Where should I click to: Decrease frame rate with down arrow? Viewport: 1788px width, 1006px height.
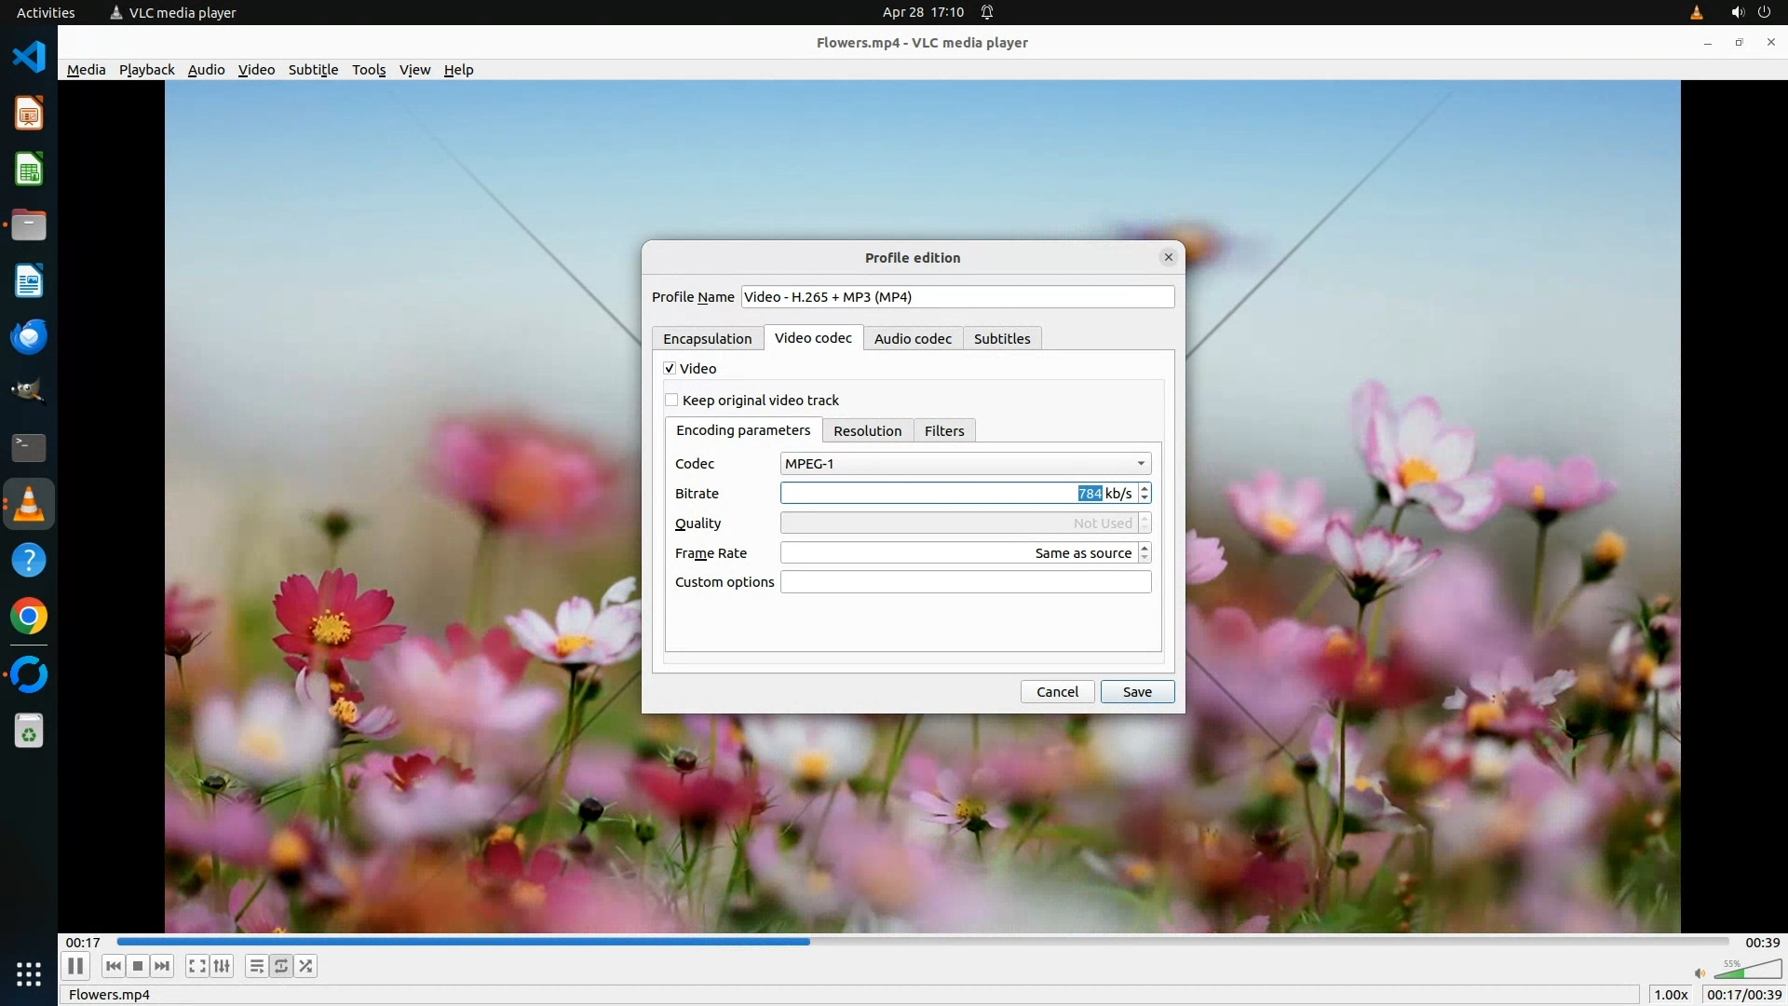click(x=1145, y=558)
